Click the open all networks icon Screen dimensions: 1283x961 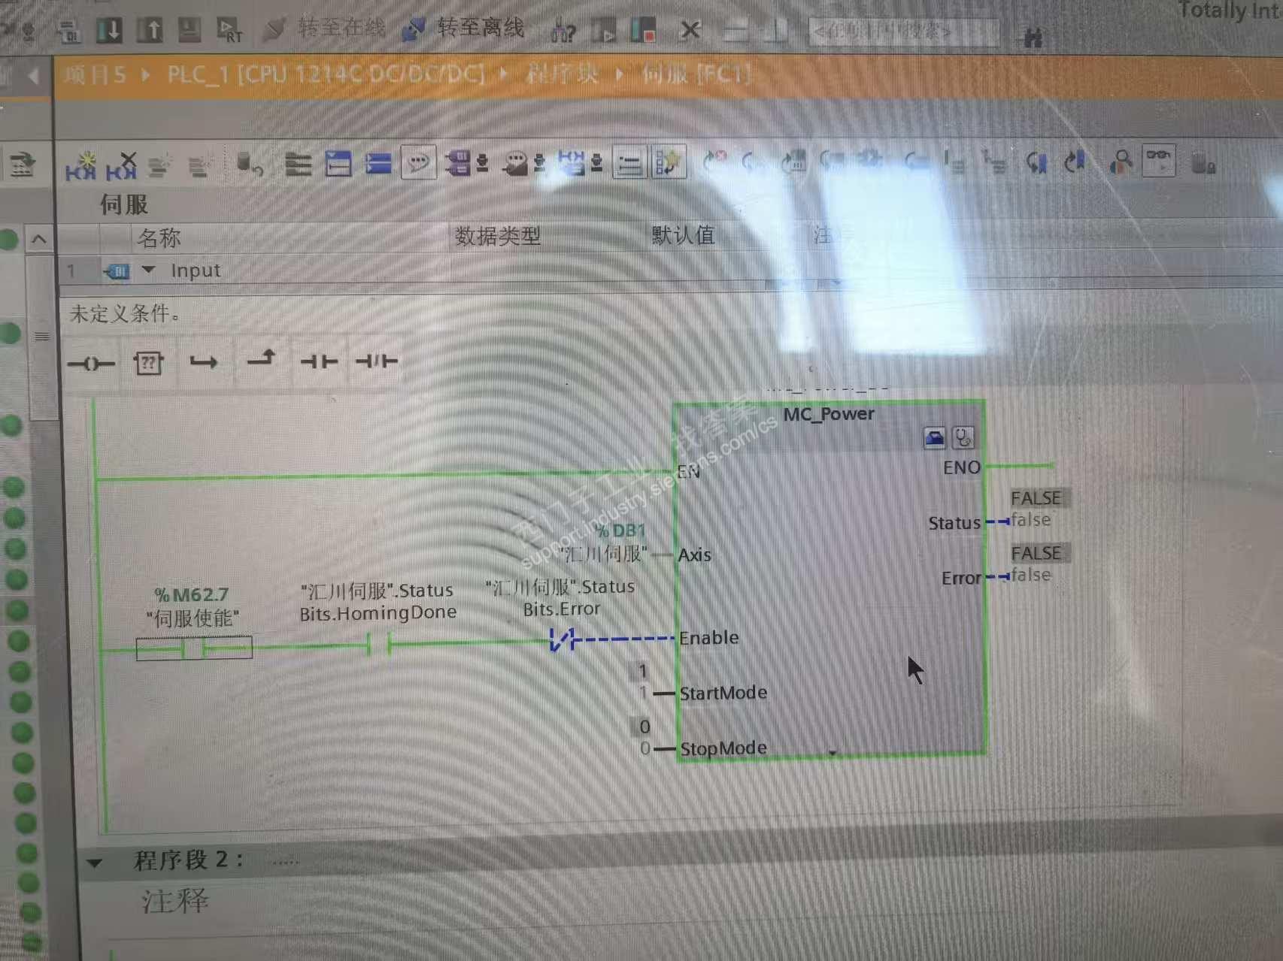point(299,164)
